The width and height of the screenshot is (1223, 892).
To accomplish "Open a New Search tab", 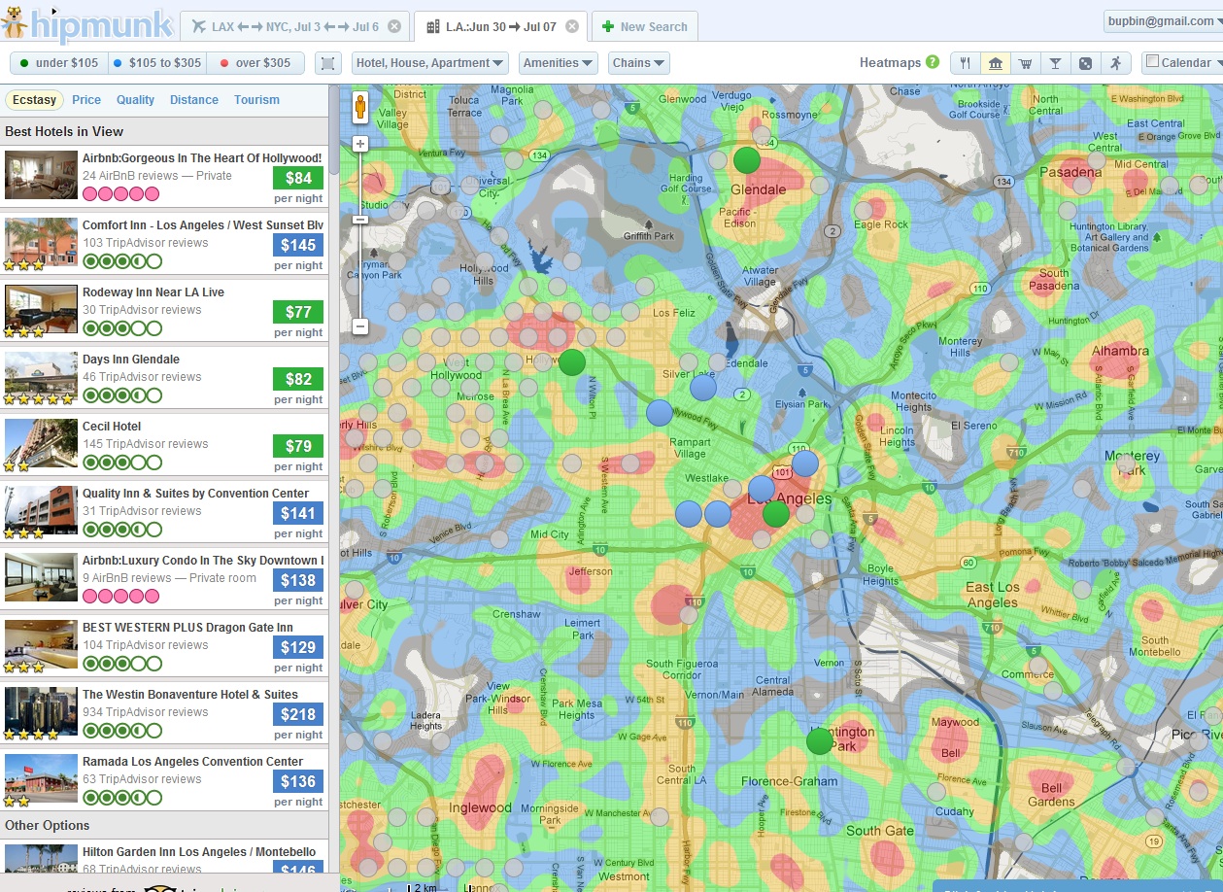I will [645, 26].
